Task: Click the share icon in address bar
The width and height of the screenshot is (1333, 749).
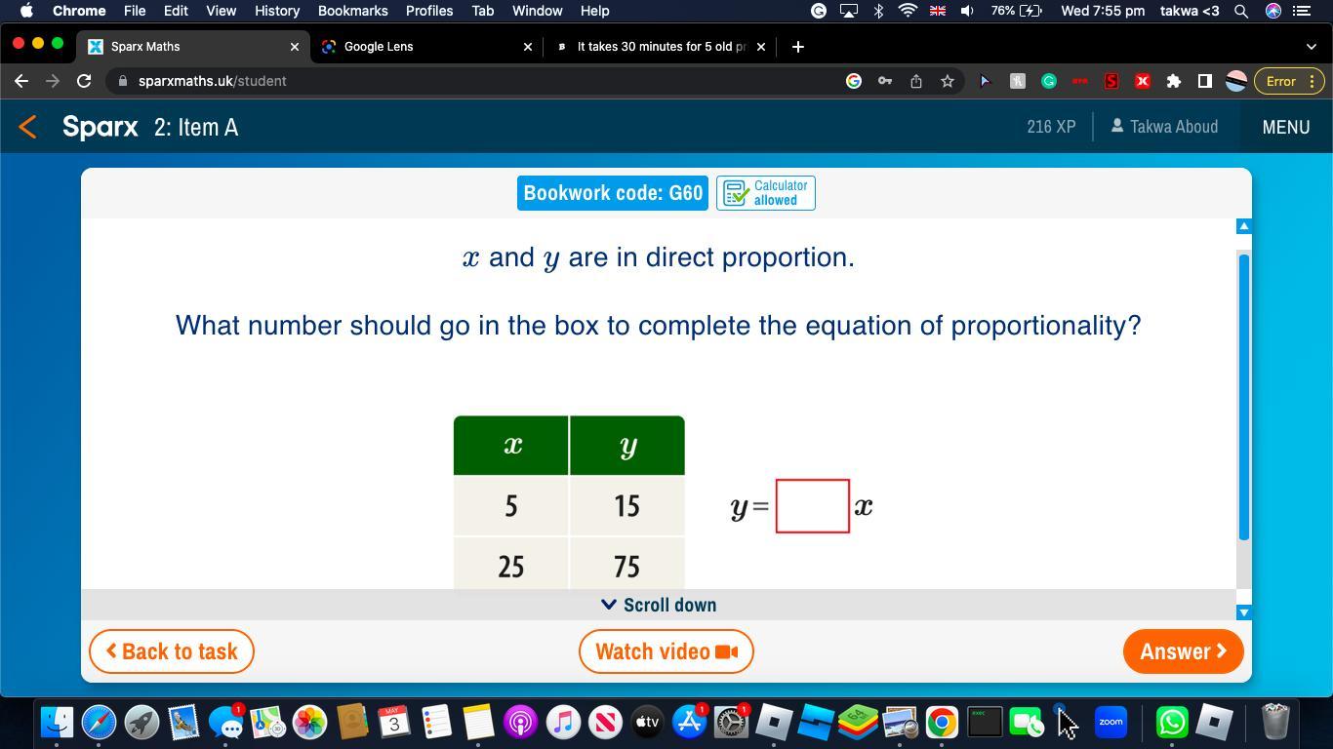Action: pyautogui.click(x=915, y=81)
